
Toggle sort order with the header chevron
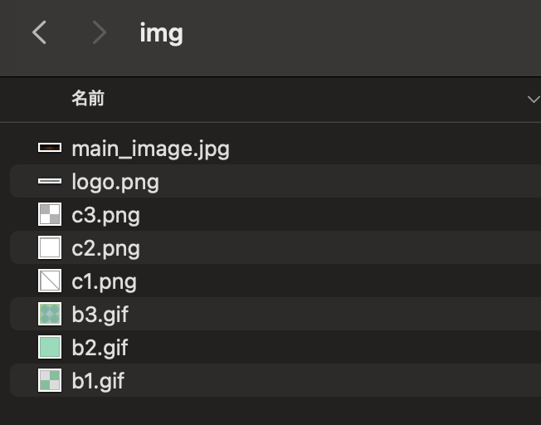pyautogui.click(x=534, y=100)
